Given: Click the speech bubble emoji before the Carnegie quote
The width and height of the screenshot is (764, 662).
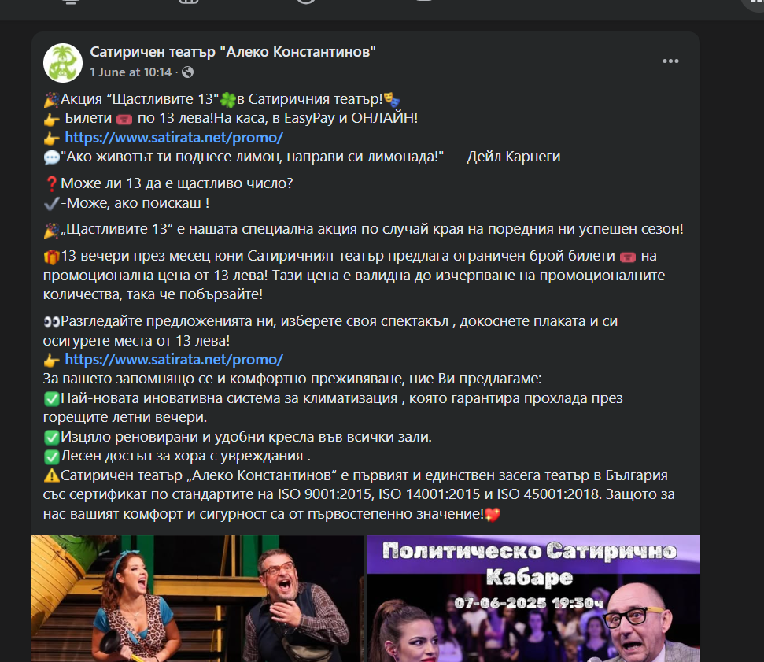Looking at the screenshot, I should [x=51, y=157].
